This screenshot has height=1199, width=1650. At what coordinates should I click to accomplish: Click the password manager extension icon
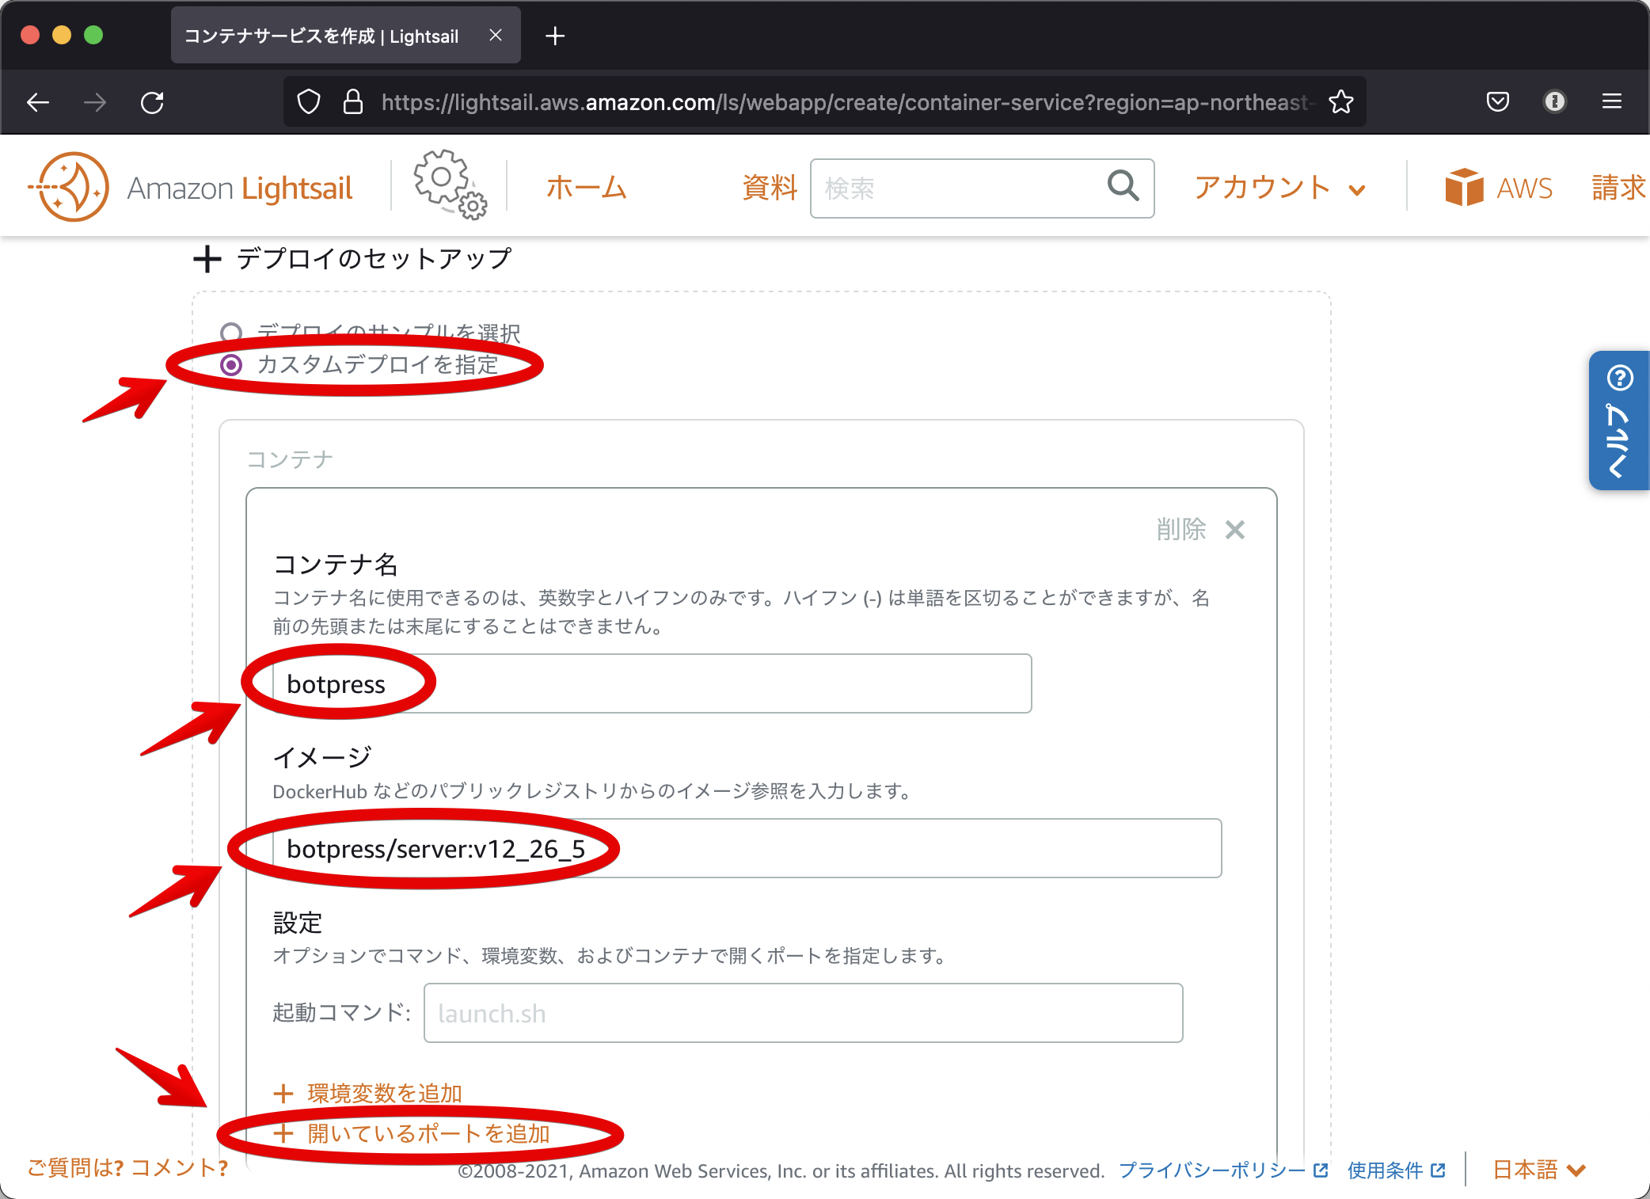(x=1555, y=101)
